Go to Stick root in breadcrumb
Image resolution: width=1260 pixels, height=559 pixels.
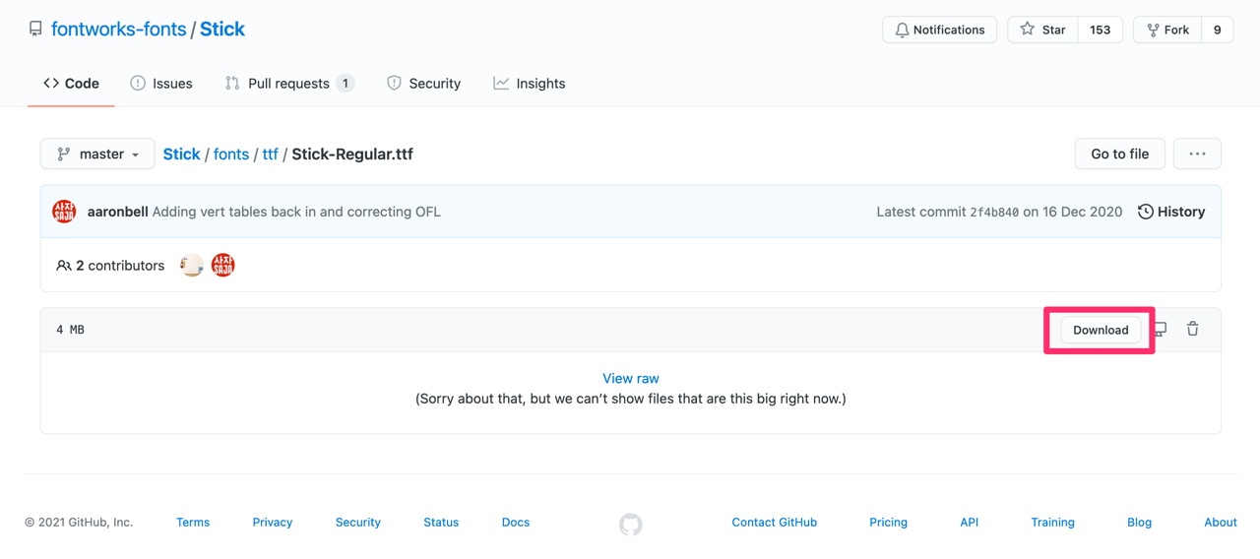(181, 154)
